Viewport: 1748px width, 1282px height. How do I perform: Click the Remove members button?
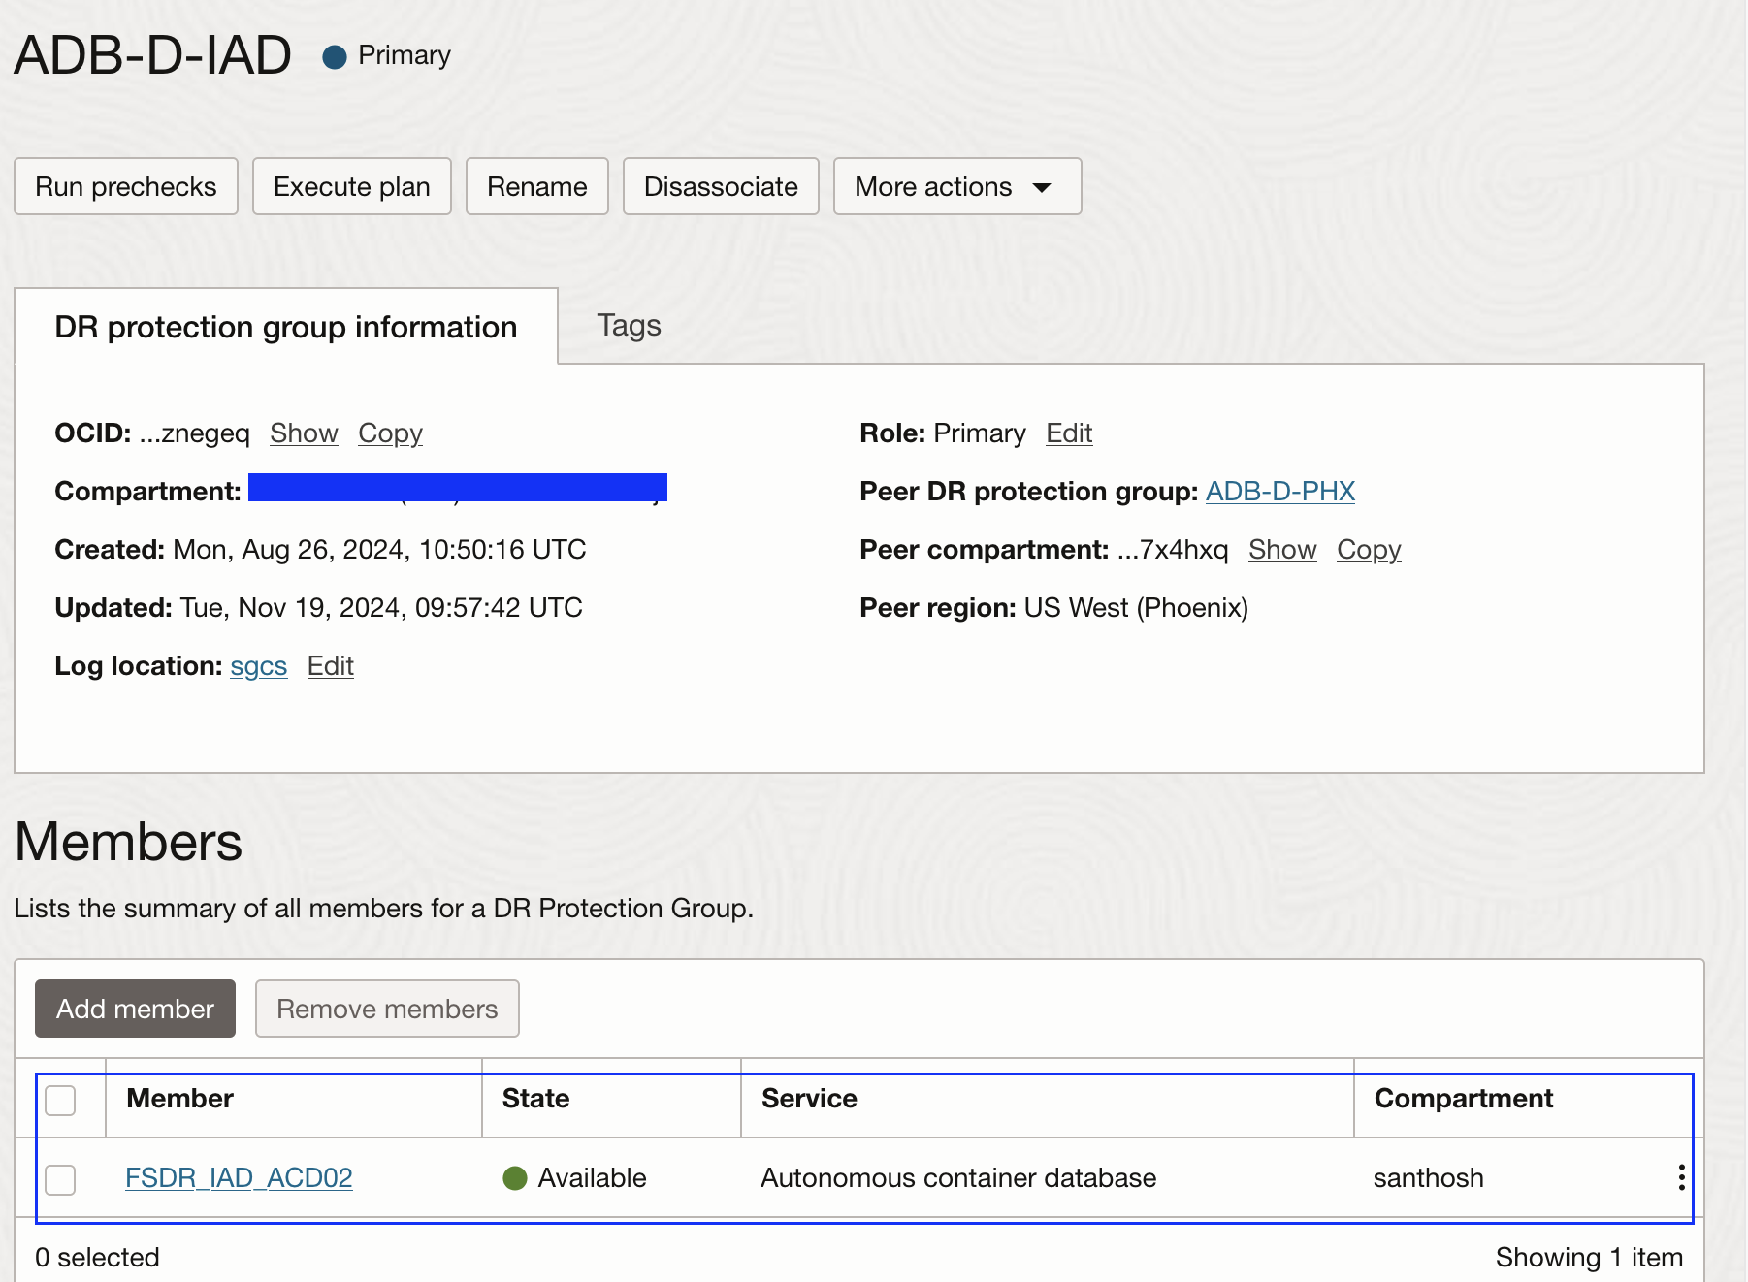(387, 1009)
